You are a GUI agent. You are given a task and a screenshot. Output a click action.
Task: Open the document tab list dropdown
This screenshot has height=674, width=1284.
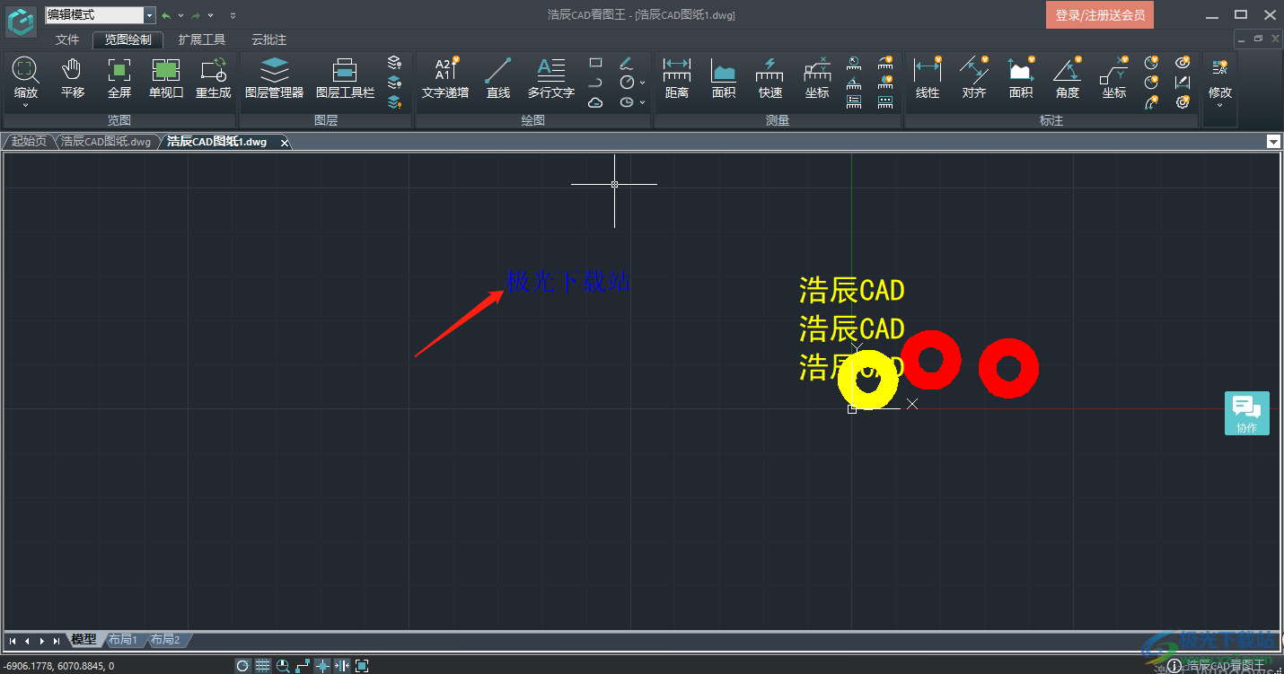(x=1273, y=142)
